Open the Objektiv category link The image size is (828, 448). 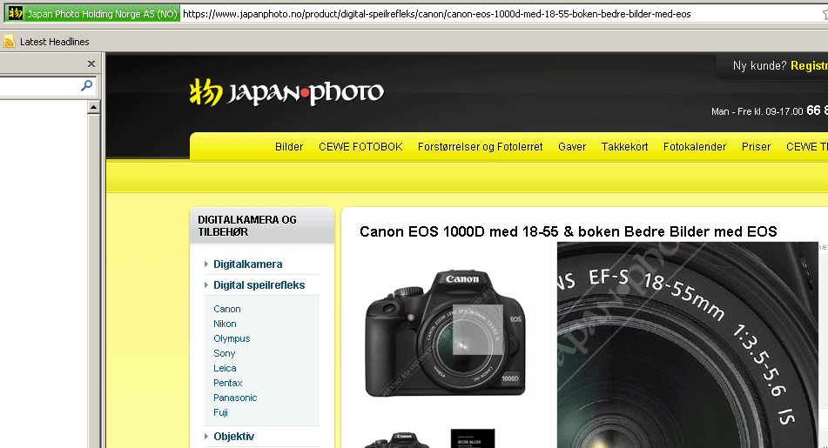click(x=234, y=437)
